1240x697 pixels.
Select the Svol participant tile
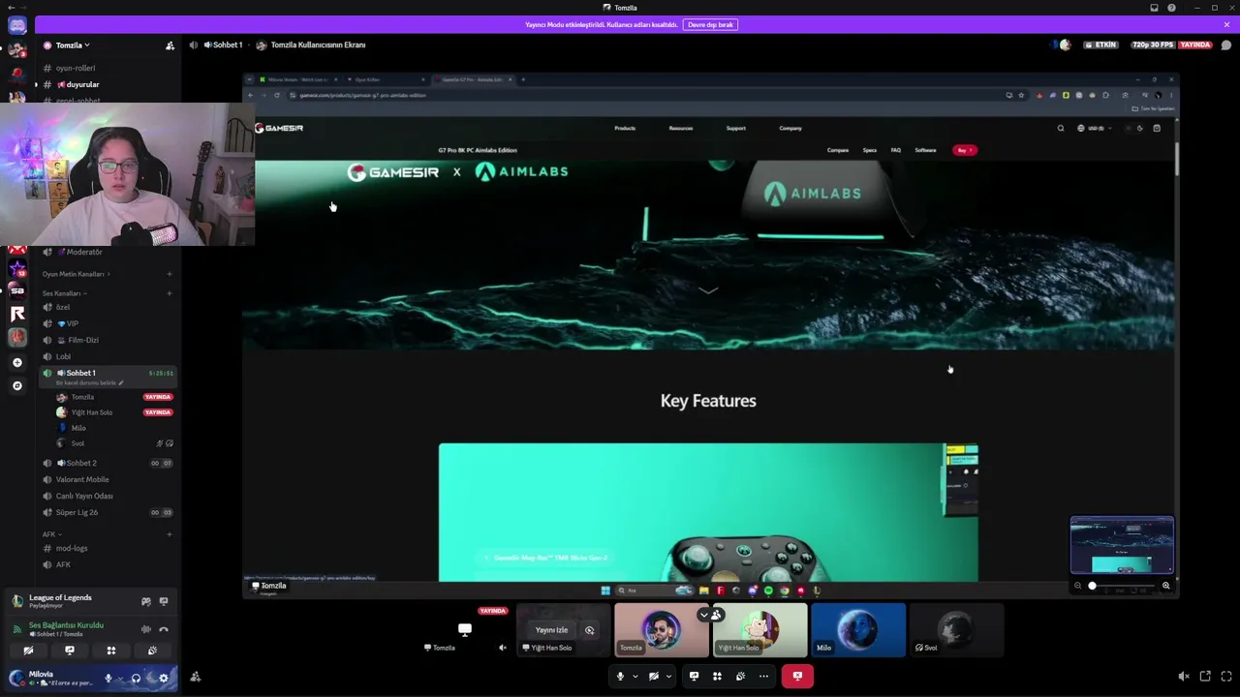pos(956,630)
